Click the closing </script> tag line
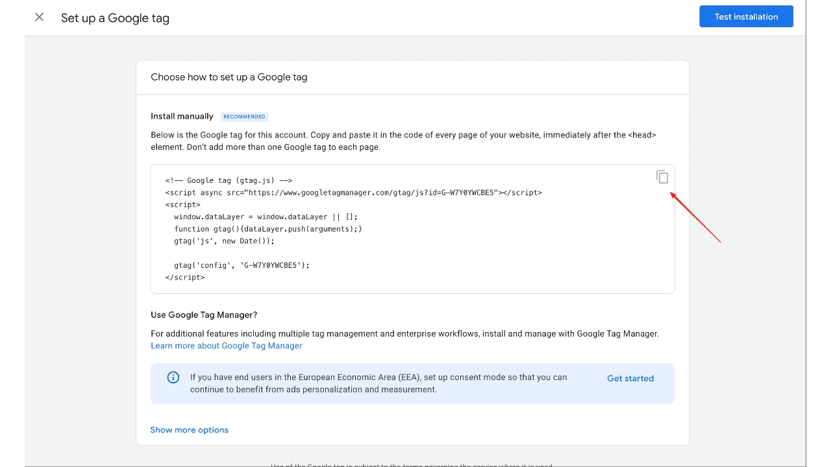Image resolution: width=831 pixels, height=467 pixels. coord(185,278)
